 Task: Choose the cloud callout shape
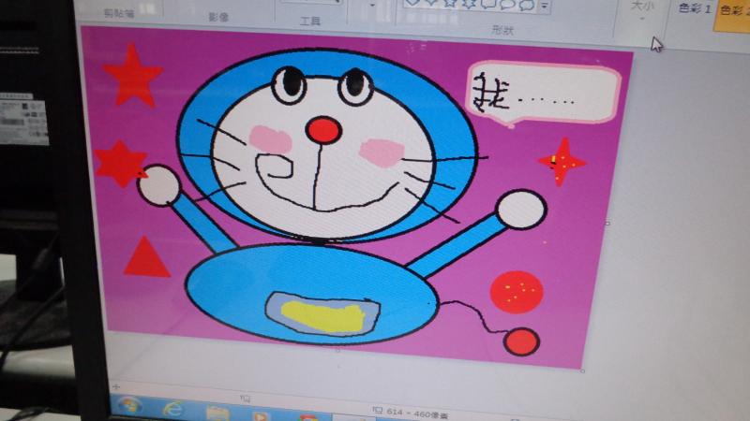pyautogui.click(x=526, y=5)
